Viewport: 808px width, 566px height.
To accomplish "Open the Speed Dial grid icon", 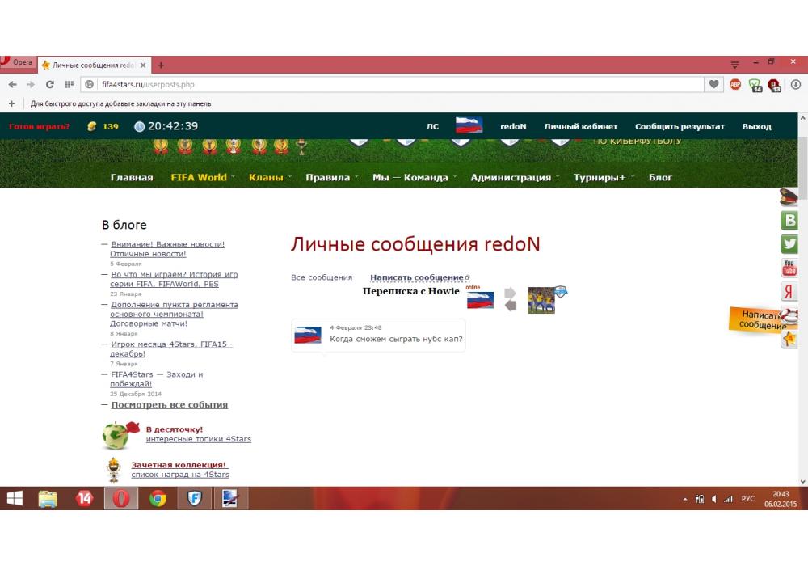I will tap(69, 84).
